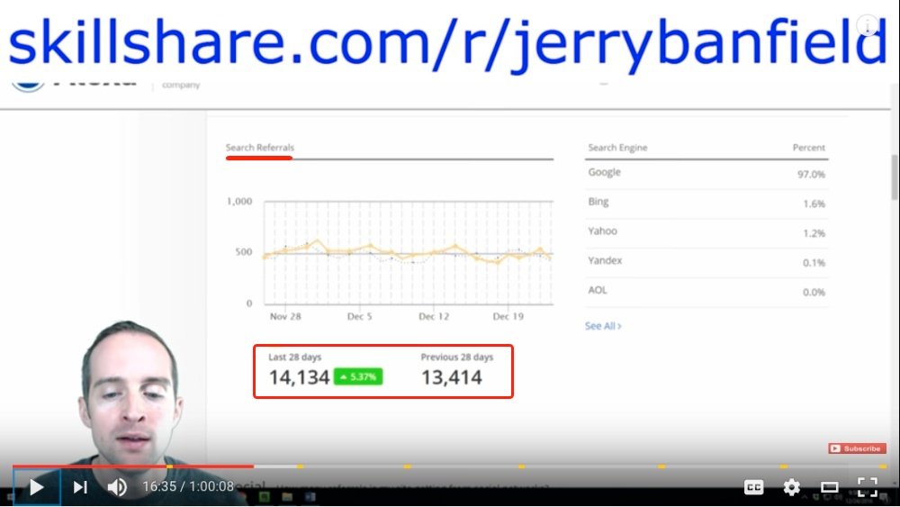Click the Percent column header

[809, 148]
